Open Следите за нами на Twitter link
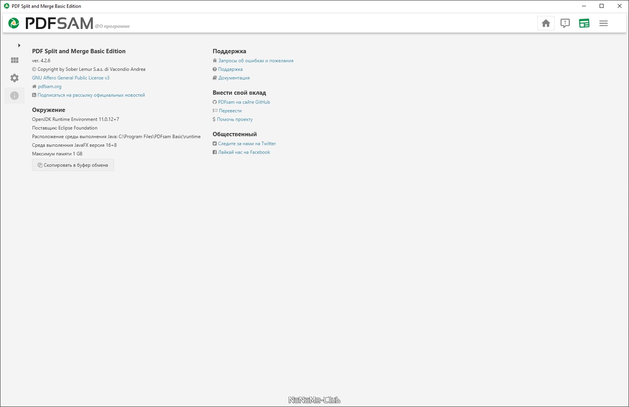This screenshot has width=629, height=407. [x=247, y=144]
